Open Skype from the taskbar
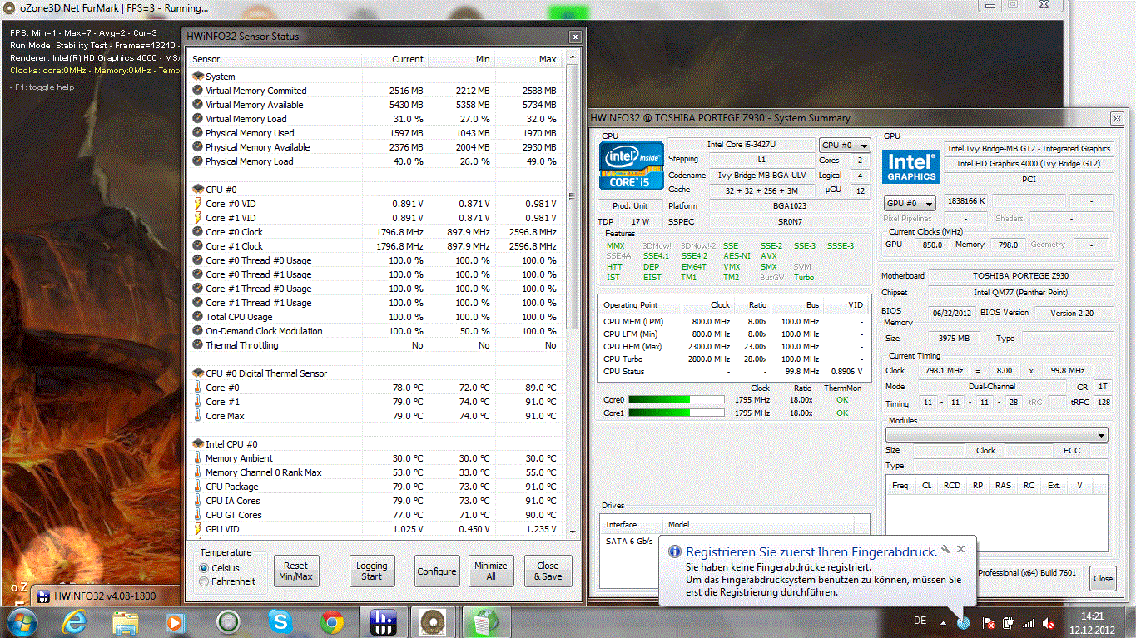 point(280,621)
